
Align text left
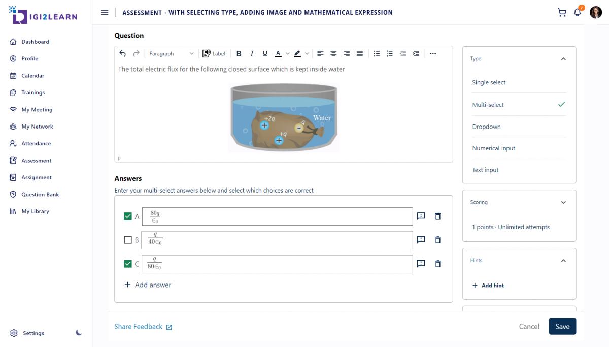click(x=320, y=53)
